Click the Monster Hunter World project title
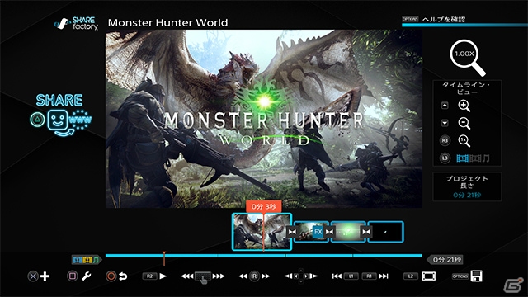528x297 pixels. [x=167, y=22]
